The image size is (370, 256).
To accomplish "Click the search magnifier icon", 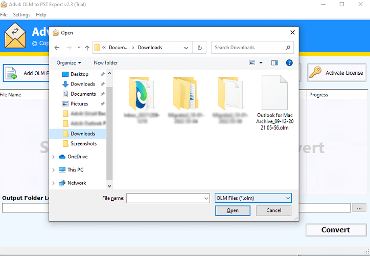I will [x=288, y=48].
